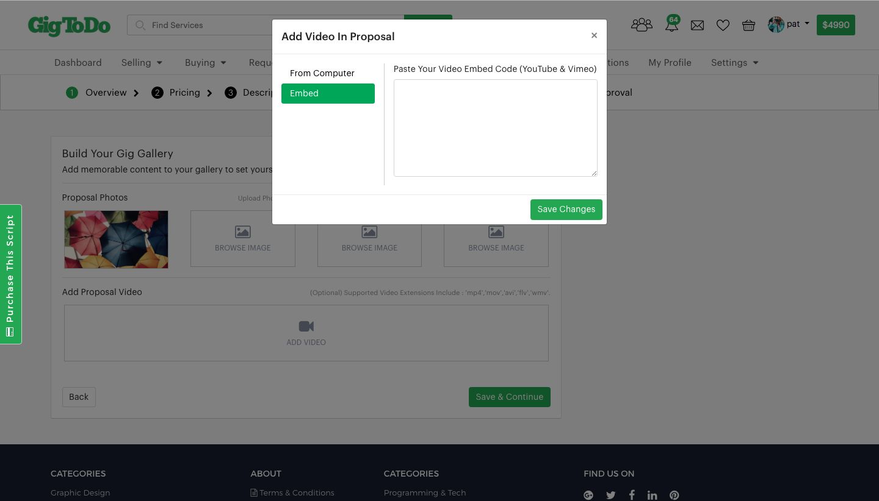Click the LinkedIn icon in footer
This screenshot has width=879, height=501.
tap(652, 495)
